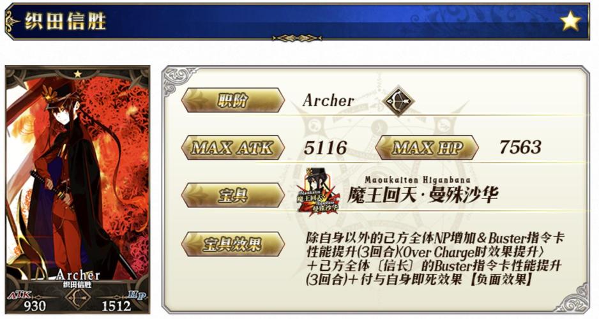Click the ornament at the header's bottom center
599x319 pixels.
coord(297,38)
